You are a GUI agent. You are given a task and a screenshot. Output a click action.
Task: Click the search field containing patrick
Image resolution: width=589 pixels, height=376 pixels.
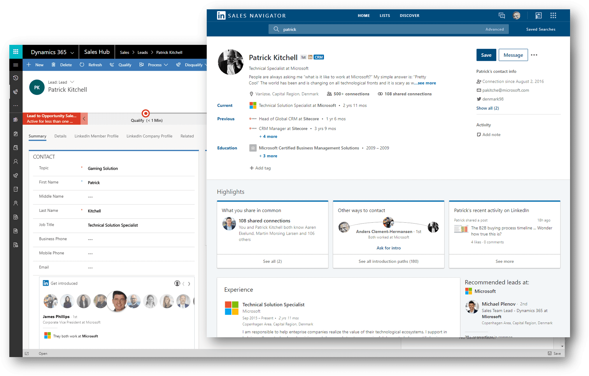coord(388,29)
